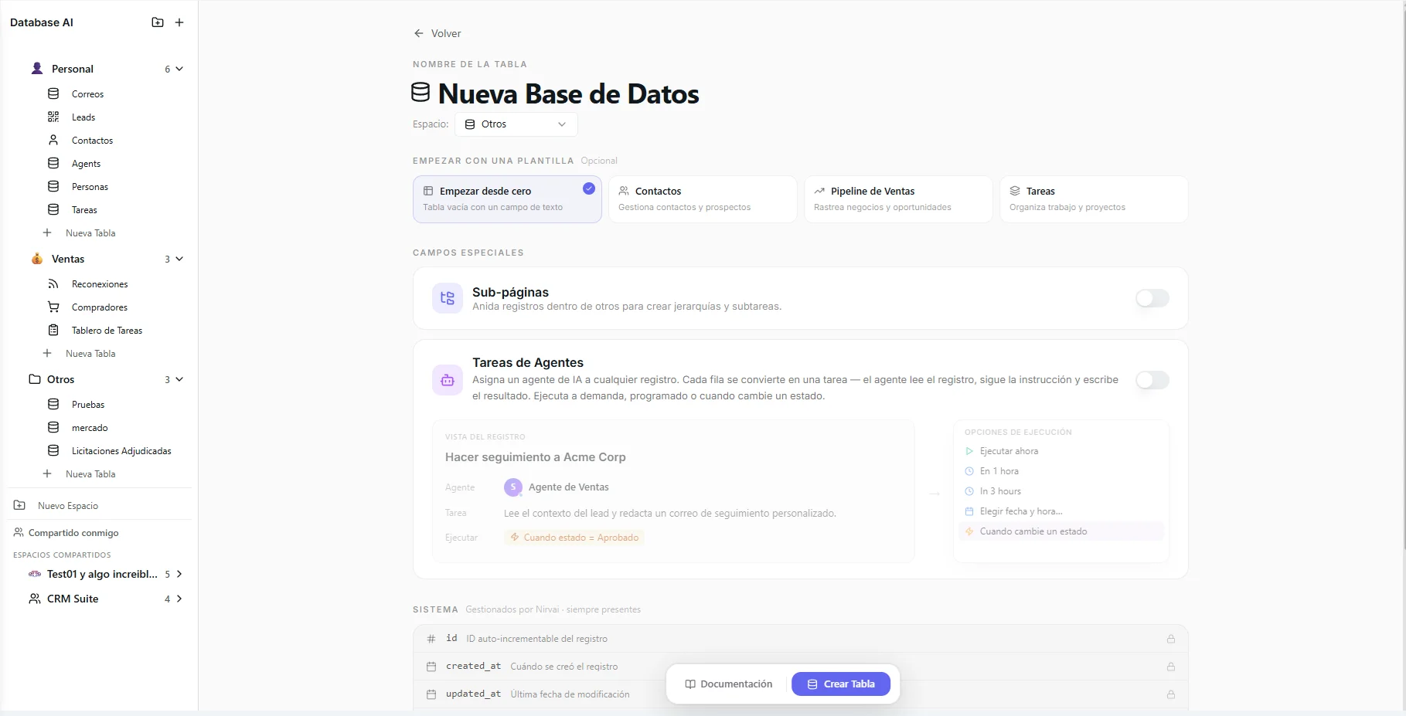This screenshot has height=716, width=1406.
Task: Select En 1 hora execution option
Action: click(x=1060, y=471)
